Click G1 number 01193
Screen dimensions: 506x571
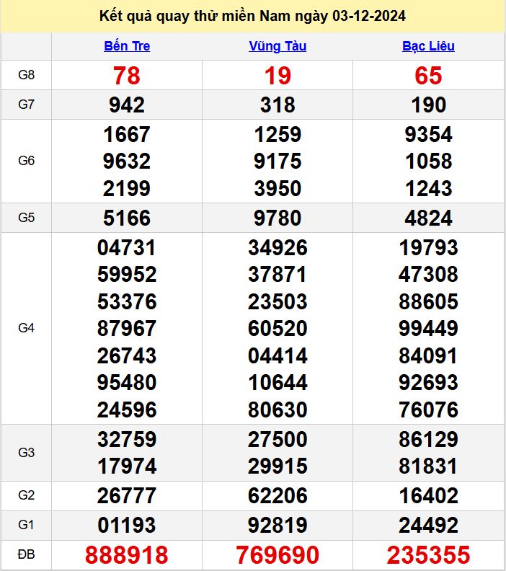pos(127,526)
